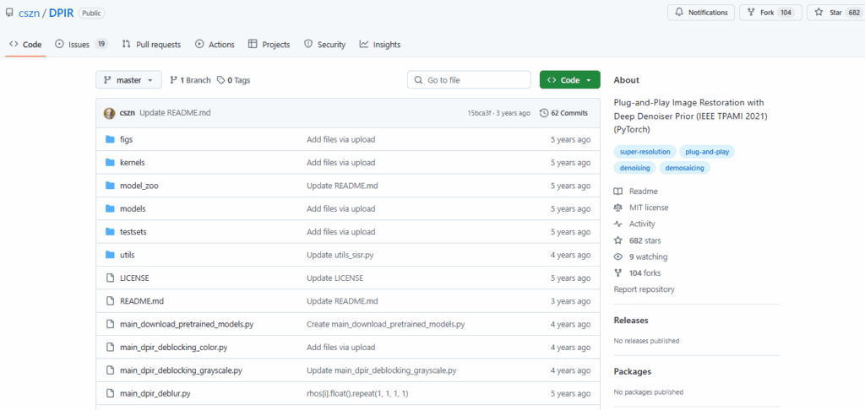
Task: Click the main_download_pretrained_models.py file icon
Action: tap(110, 325)
